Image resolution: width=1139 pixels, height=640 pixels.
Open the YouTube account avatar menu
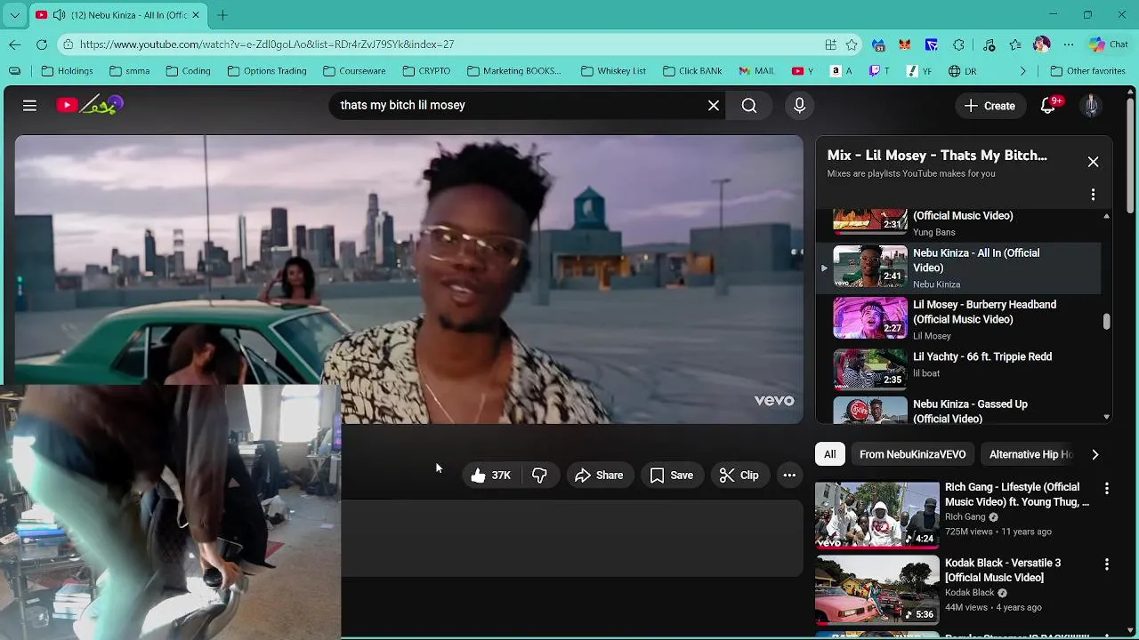[x=1090, y=105]
